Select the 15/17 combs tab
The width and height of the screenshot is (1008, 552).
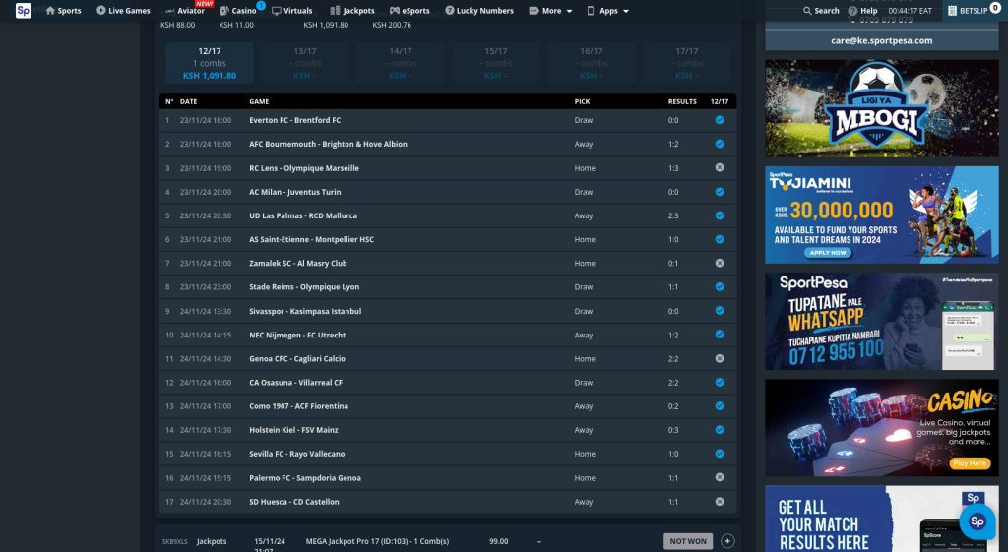pyautogui.click(x=496, y=63)
